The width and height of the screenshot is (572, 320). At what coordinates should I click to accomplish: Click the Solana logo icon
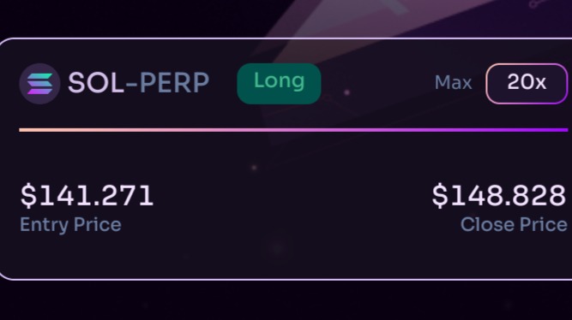[x=39, y=84]
